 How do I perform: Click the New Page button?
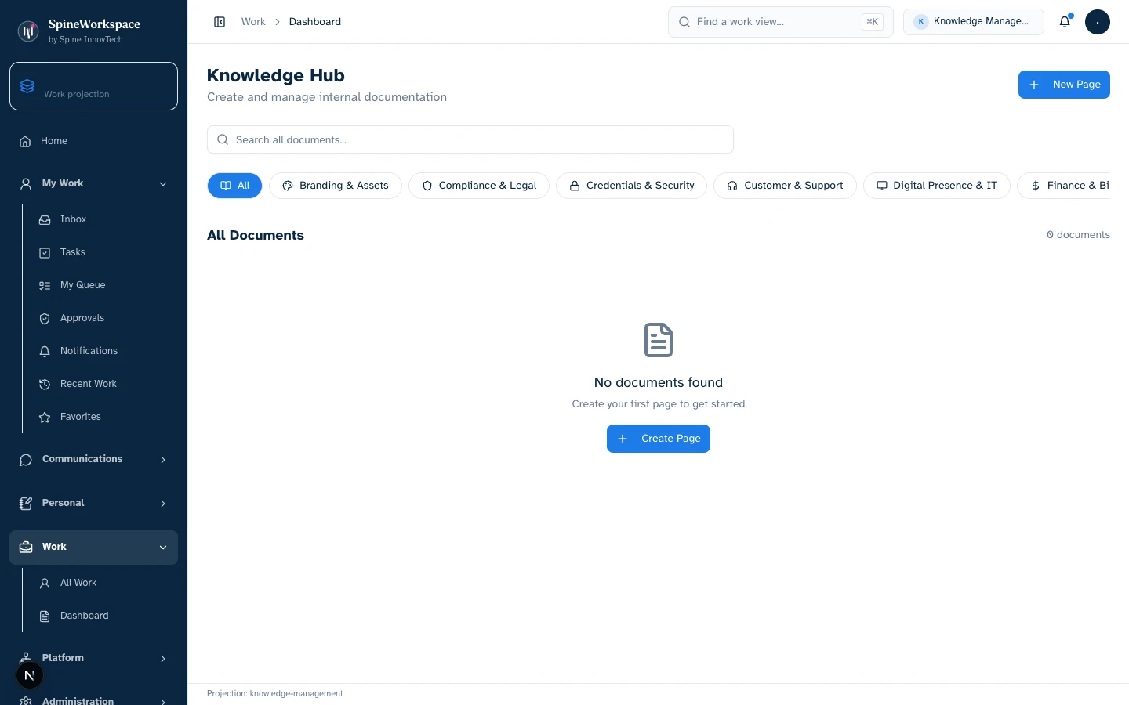tap(1064, 85)
